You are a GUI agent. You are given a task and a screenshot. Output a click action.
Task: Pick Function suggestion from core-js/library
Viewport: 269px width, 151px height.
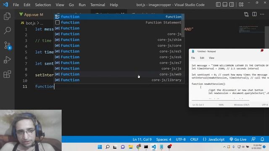(118, 80)
